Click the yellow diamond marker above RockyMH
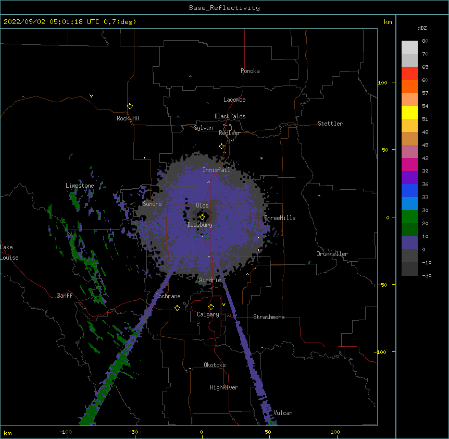 click(x=130, y=106)
